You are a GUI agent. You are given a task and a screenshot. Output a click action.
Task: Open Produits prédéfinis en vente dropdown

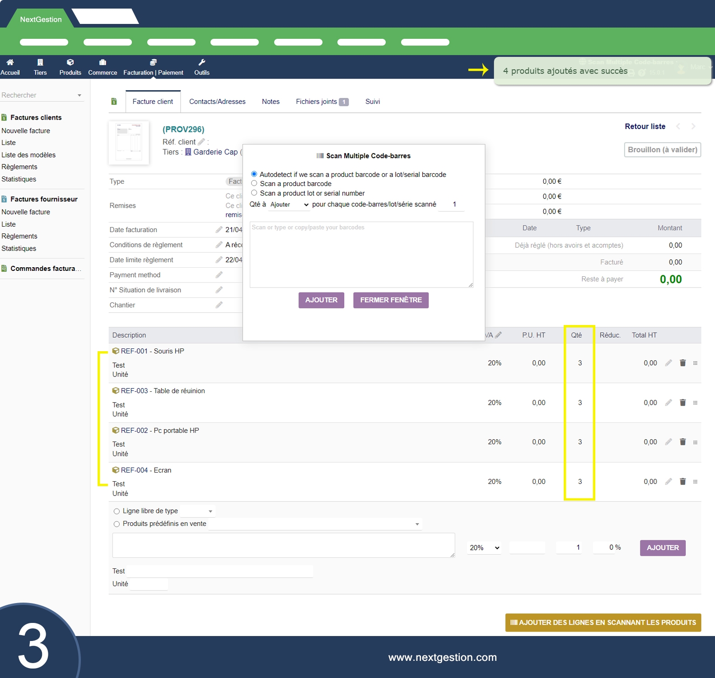click(315, 524)
